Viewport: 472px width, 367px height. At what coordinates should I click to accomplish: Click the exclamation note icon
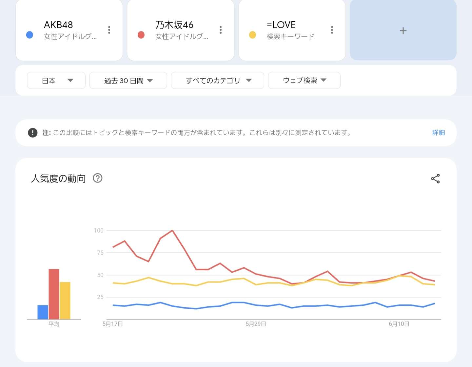(33, 133)
